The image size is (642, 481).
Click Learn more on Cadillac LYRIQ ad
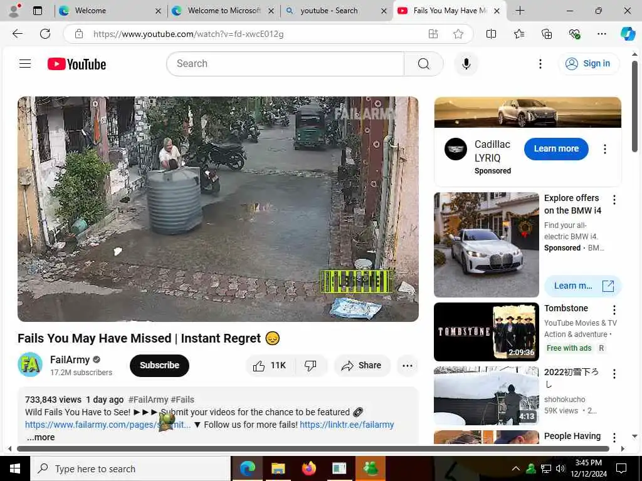[x=556, y=149]
